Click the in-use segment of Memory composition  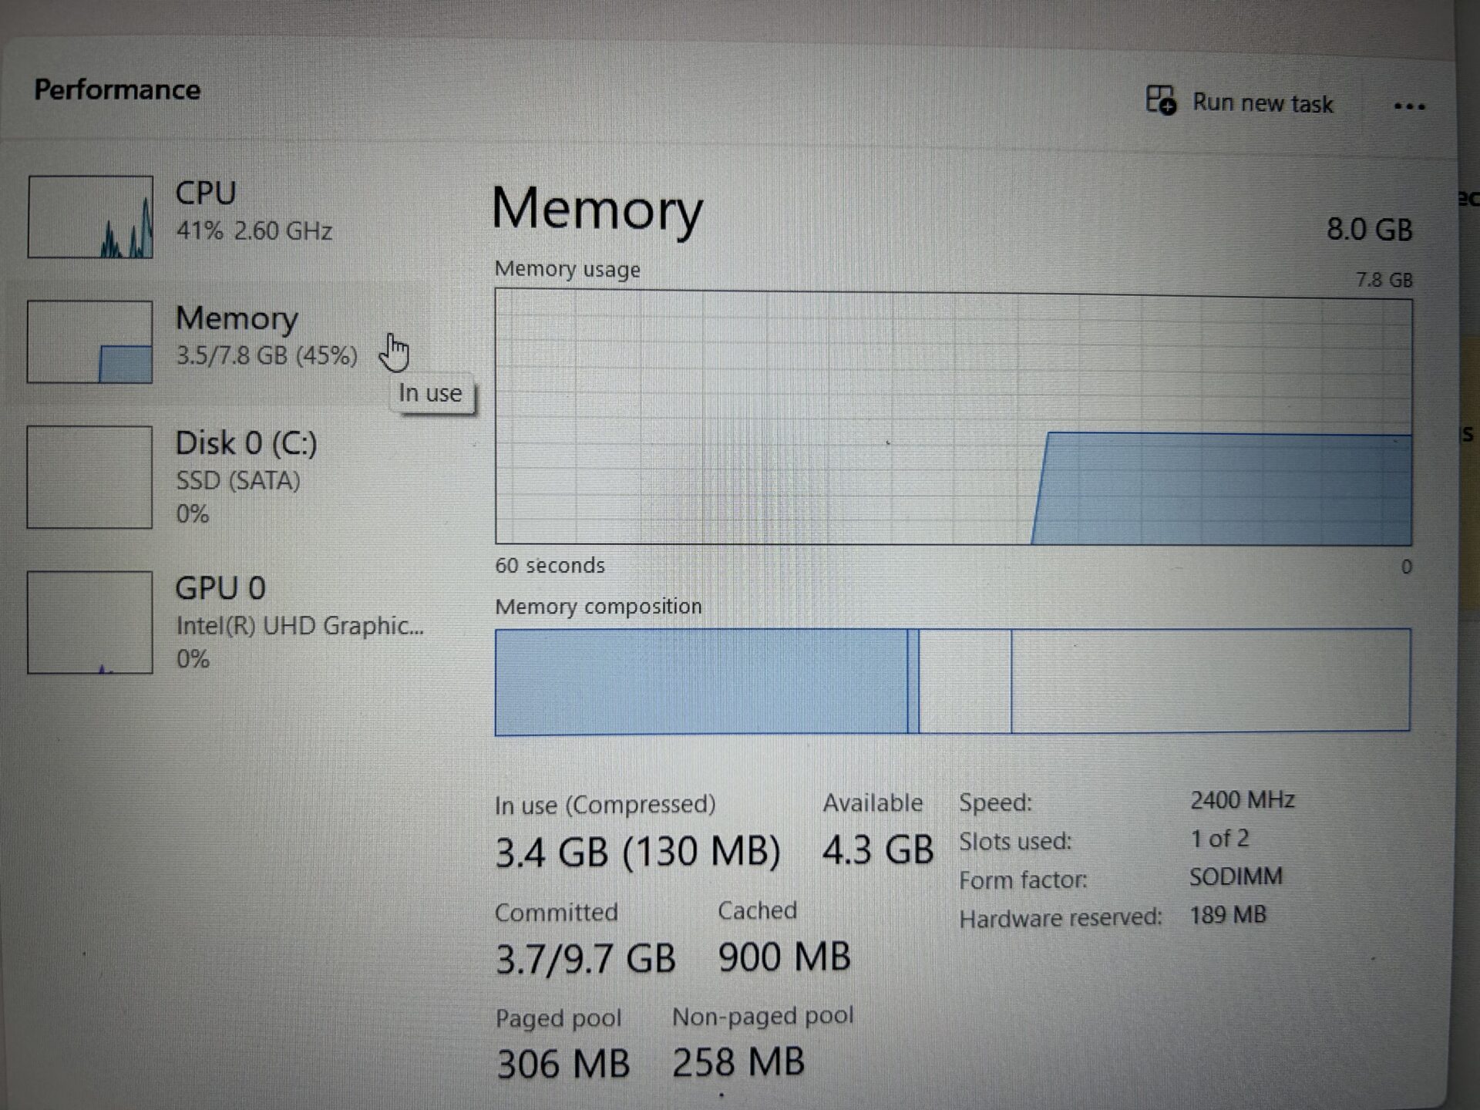point(701,681)
